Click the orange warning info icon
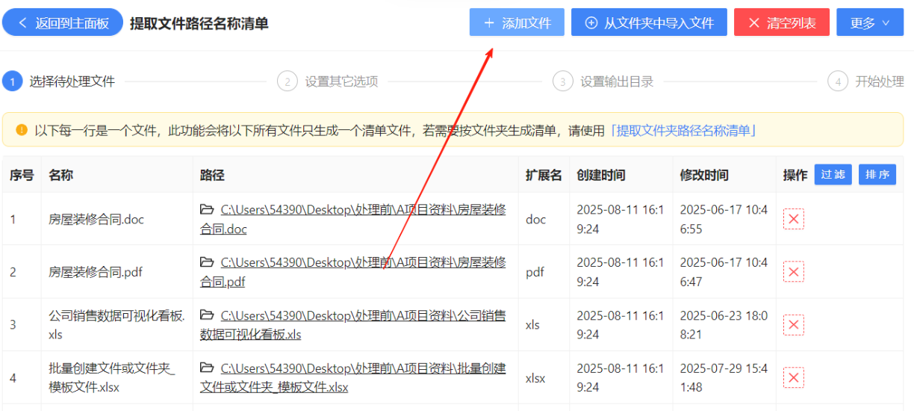 [21, 131]
